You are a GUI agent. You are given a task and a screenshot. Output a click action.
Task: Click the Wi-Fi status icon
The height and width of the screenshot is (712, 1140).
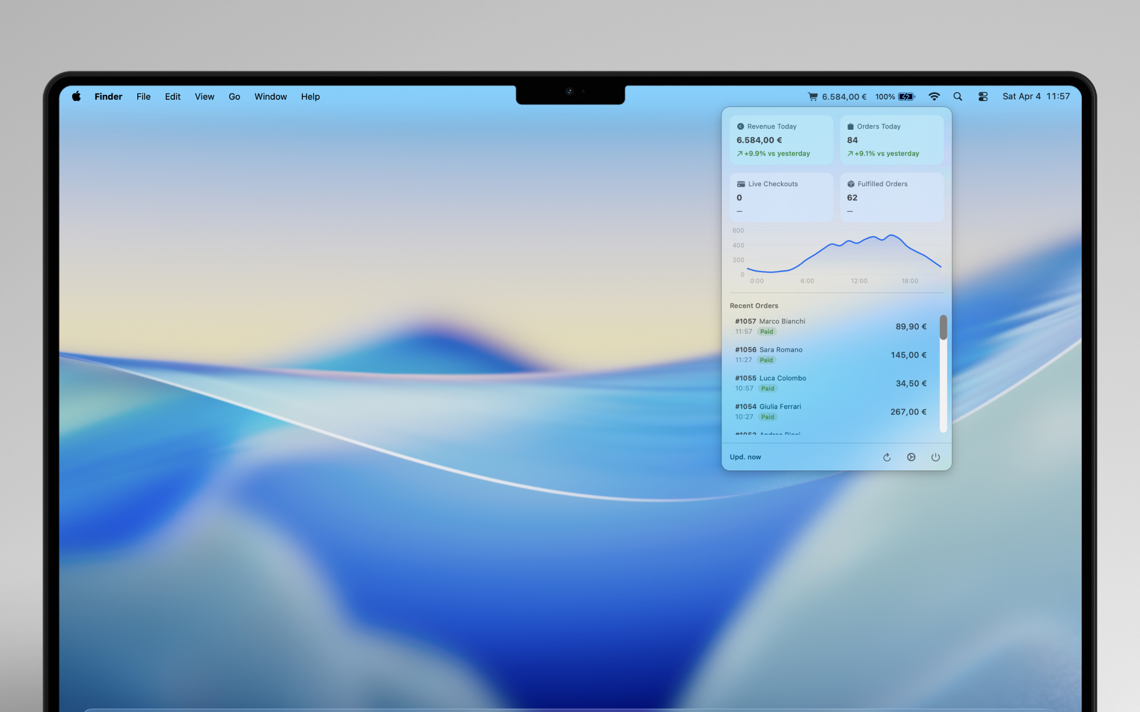pyautogui.click(x=934, y=97)
